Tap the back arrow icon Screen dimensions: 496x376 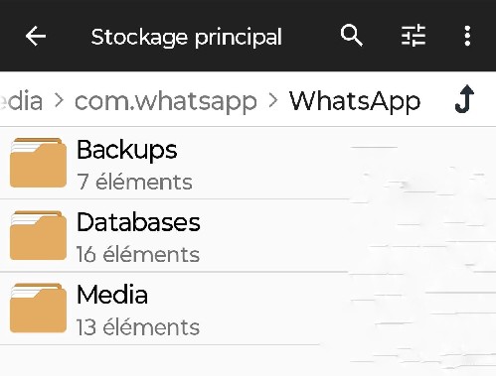click(x=36, y=36)
